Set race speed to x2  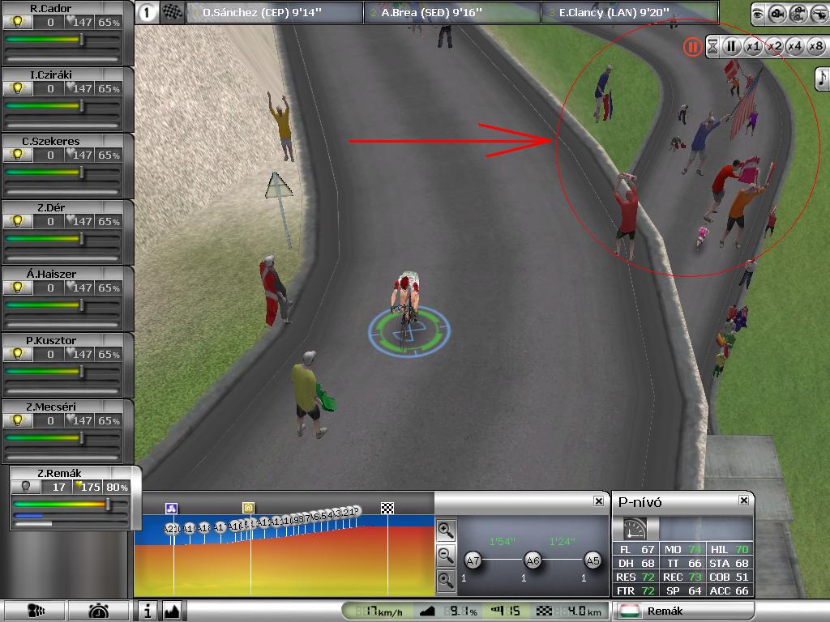click(774, 46)
